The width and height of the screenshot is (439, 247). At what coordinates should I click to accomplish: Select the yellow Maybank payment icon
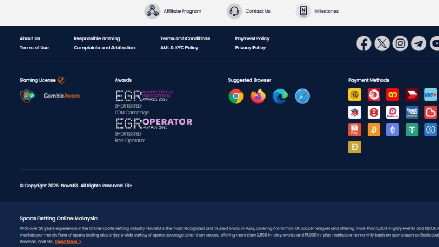point(354,94)
